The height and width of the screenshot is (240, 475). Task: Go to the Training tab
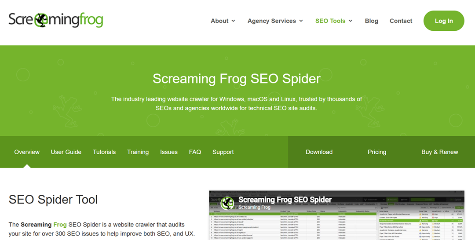(138, 152)
